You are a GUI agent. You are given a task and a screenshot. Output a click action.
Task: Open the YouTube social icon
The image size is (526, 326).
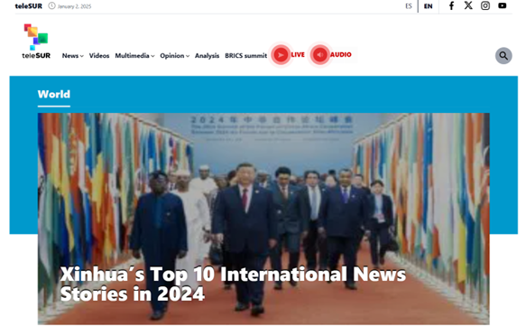[x=503, y=5]
